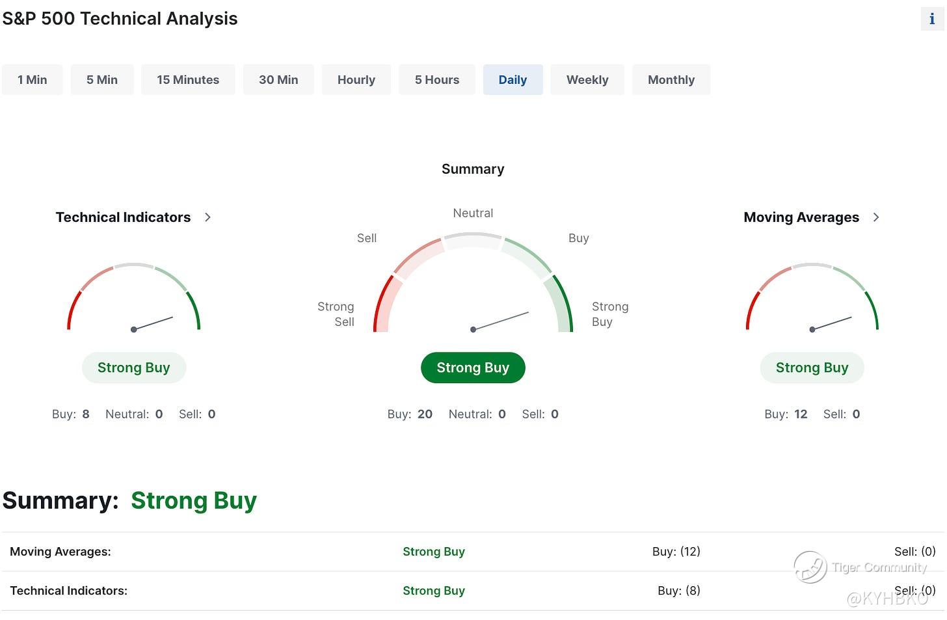
Task: Click the Moving Averages row in summary table
Action: 60,552
